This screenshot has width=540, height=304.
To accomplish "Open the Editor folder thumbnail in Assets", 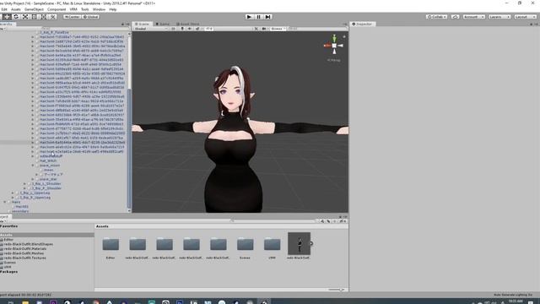I will (x=111, y=244).
